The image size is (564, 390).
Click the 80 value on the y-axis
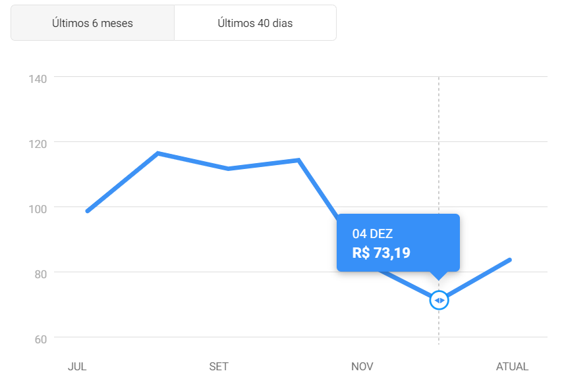41,274
